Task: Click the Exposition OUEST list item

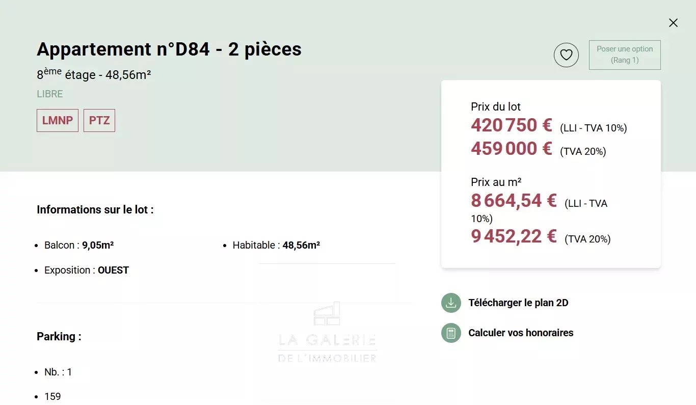Action: click(x=87, y=271)
